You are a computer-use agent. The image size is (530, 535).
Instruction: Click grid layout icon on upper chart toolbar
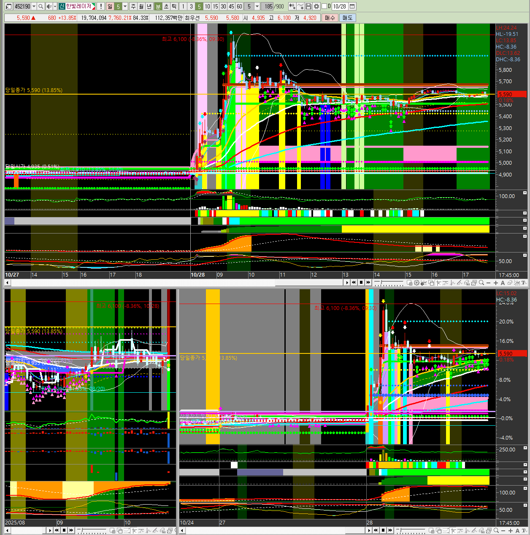409,283
